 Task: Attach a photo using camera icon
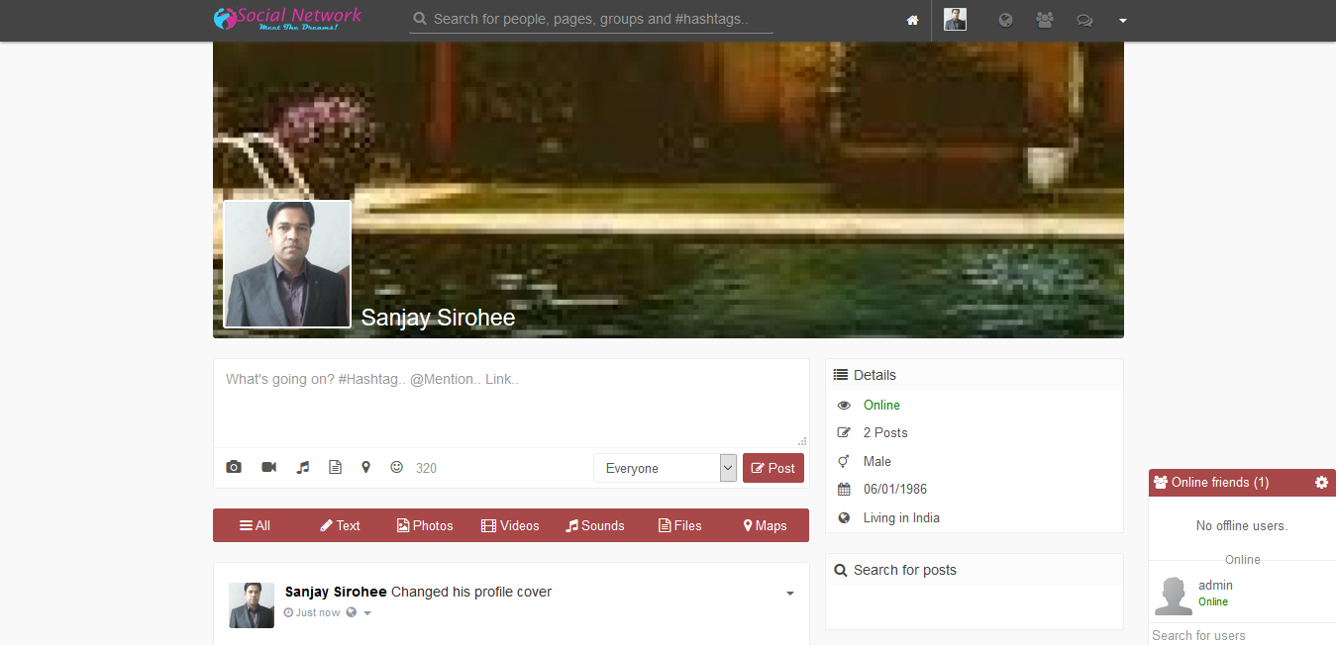[234, 467]
